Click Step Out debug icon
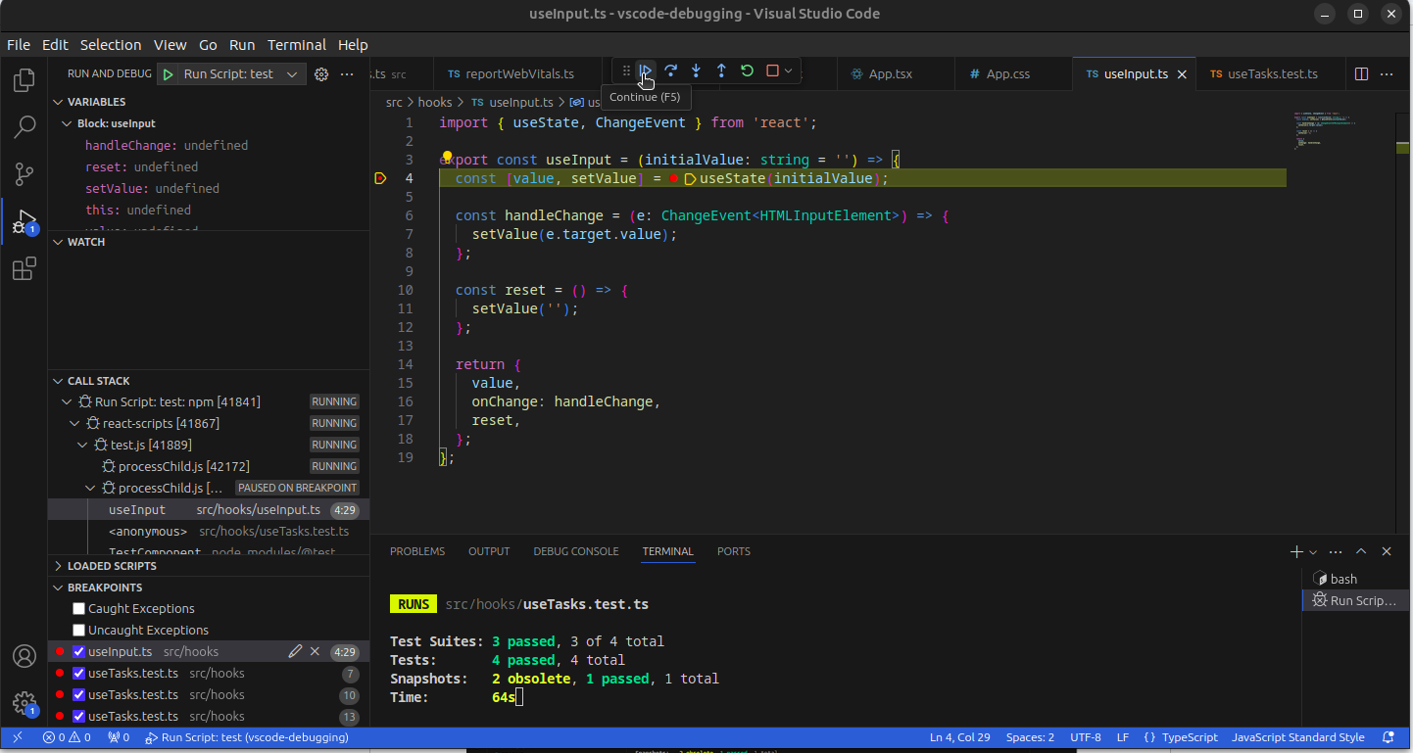This screenshot has width=1413, height=753. point(721,71)
